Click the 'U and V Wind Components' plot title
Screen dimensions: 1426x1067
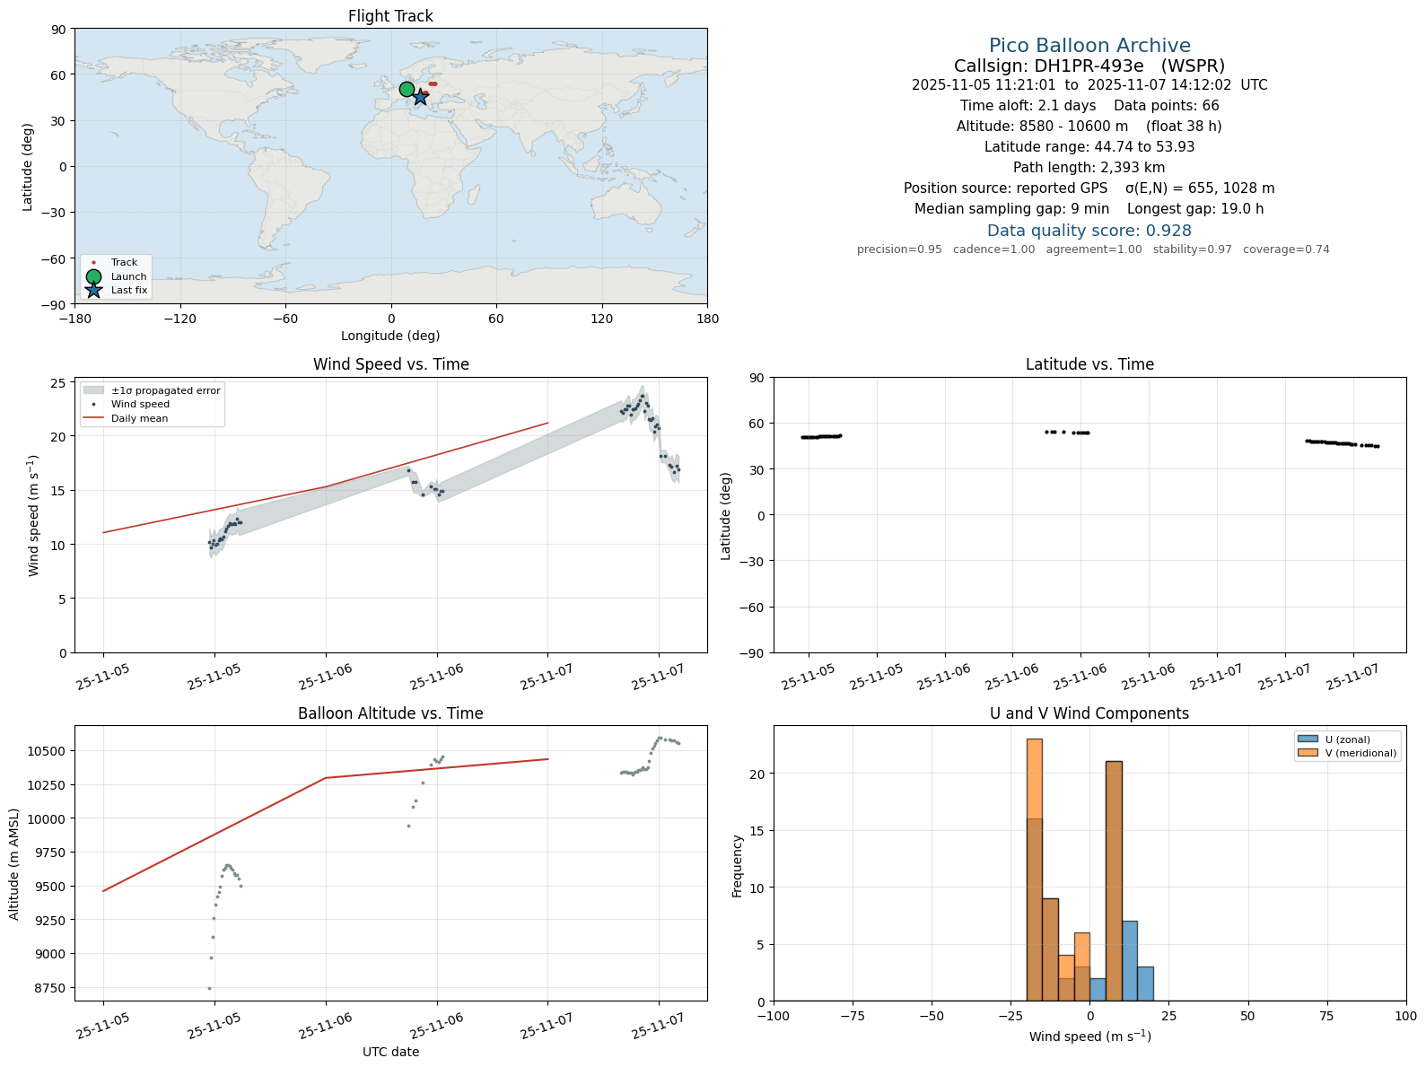point(1089,713)
